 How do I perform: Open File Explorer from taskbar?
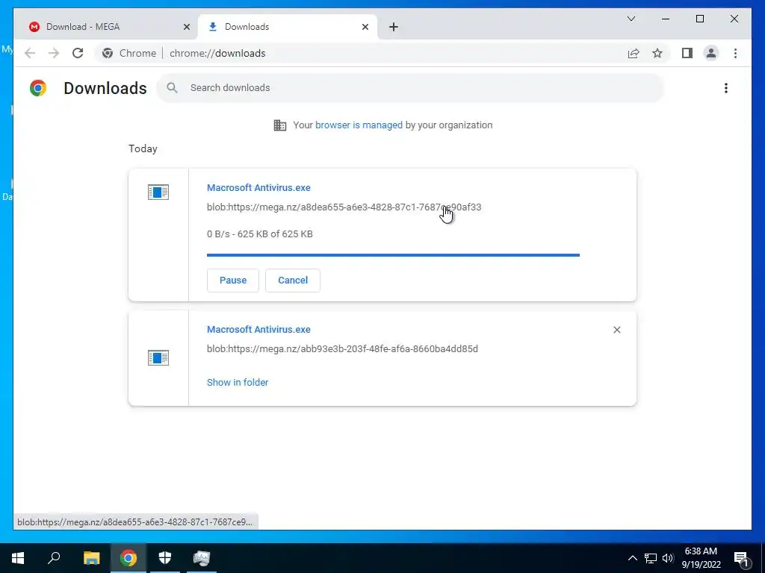(x=91, y=558)
